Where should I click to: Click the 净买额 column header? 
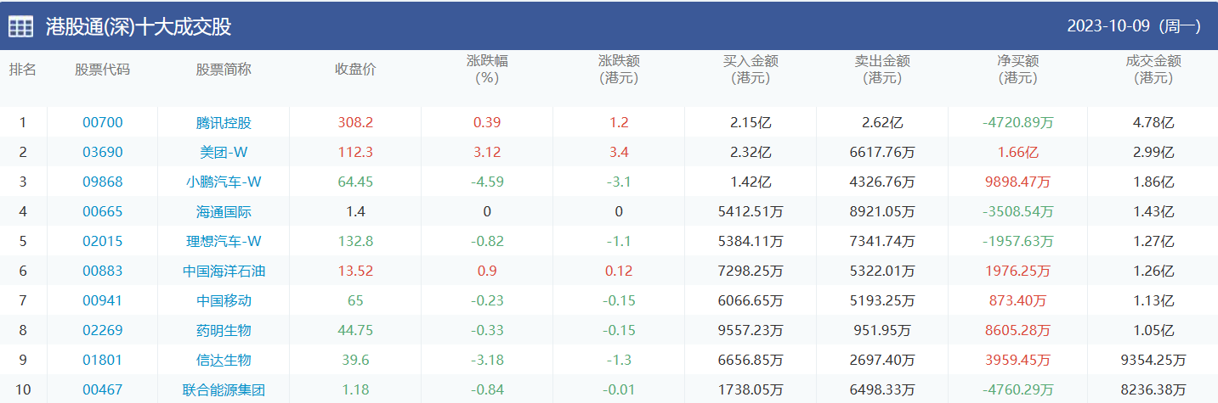click(x=1017, y=70)
